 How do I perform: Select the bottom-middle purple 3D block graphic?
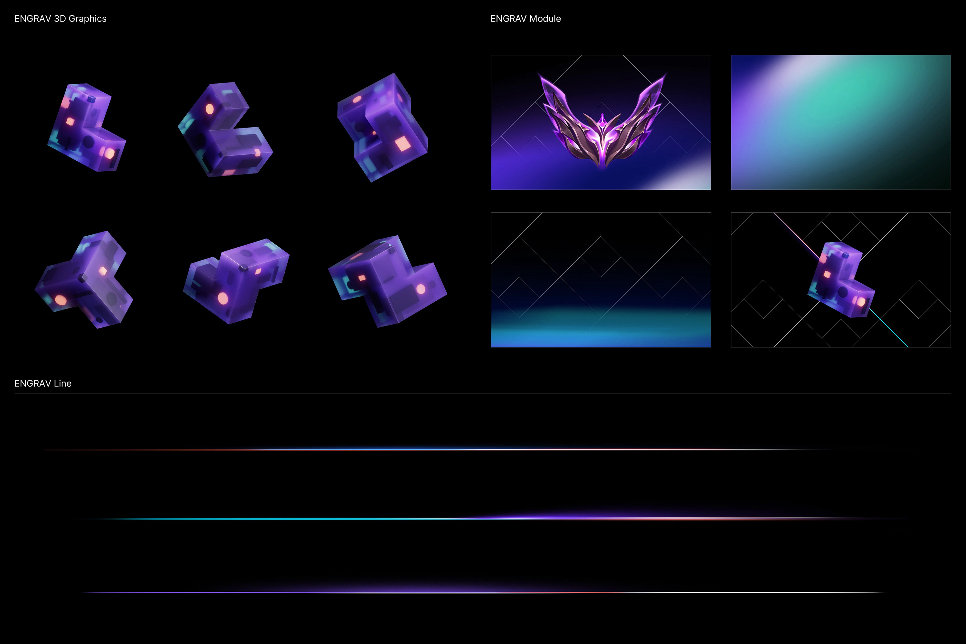[236, 280]
